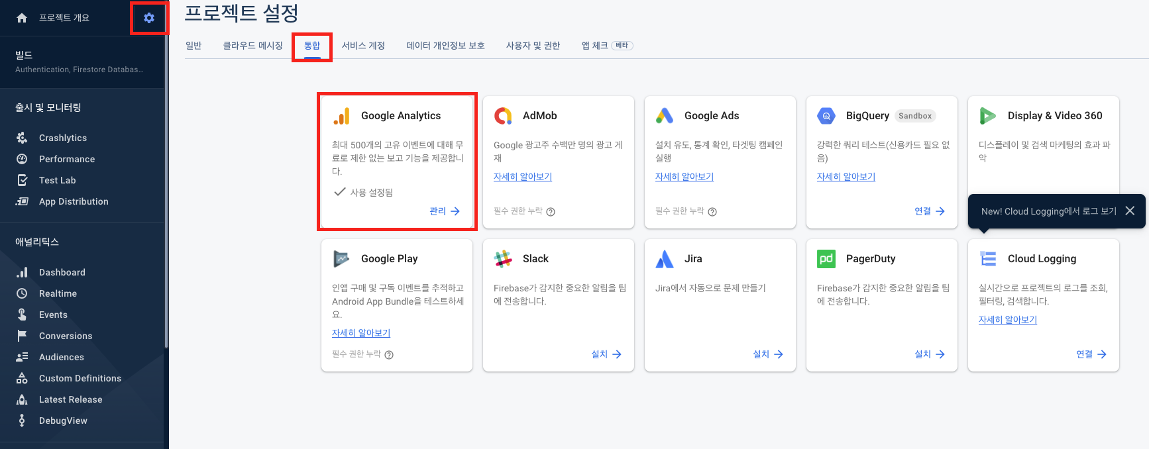Switch to the 클라우드 메시징 tab

(x=252, y=46)
